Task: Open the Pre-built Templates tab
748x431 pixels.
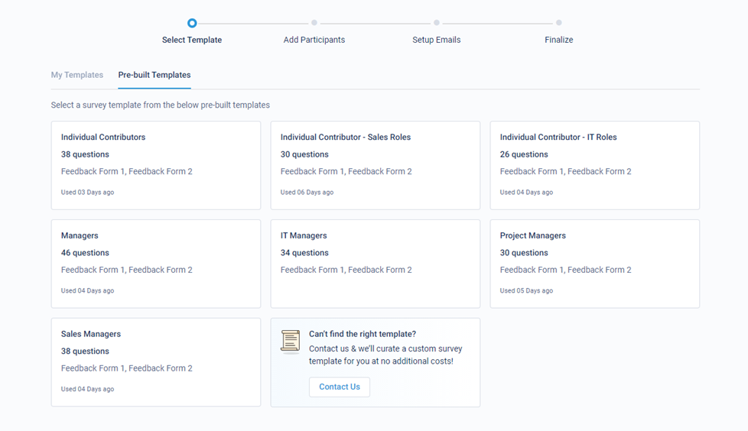Action: pos(154,75)
